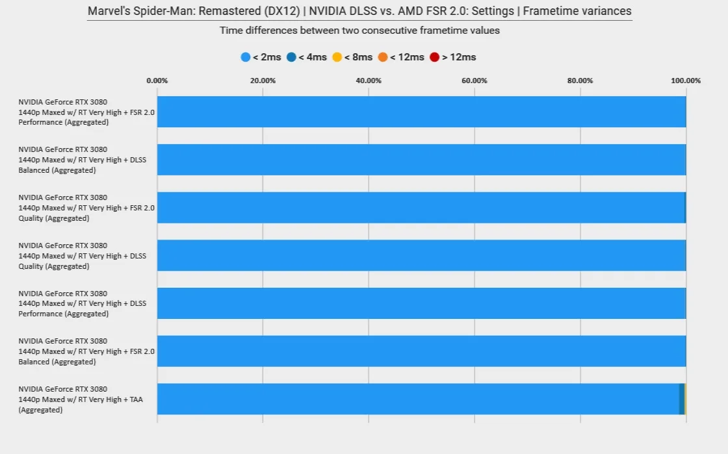728x454 pixels.
Task: Click the 100.00% axis label
Action: [x=686, y=81]
